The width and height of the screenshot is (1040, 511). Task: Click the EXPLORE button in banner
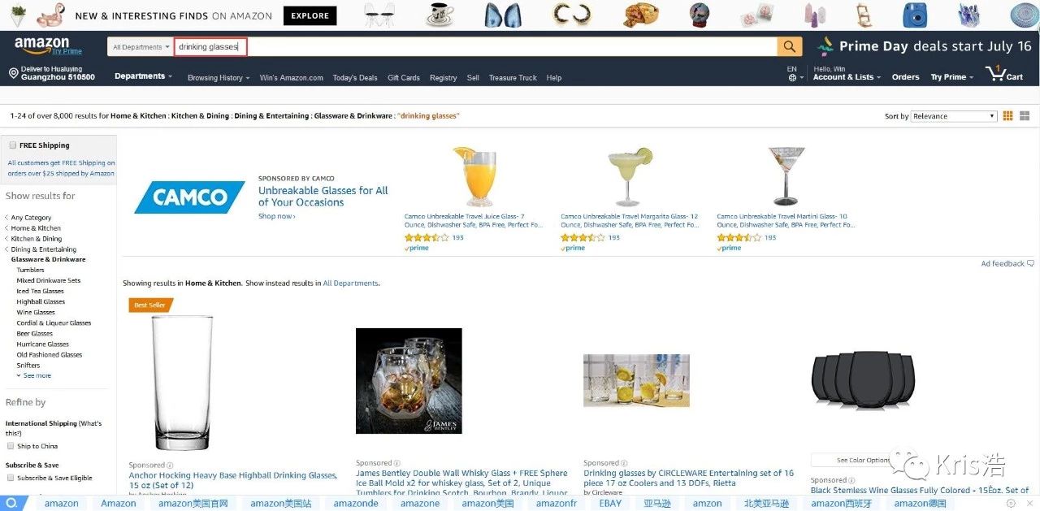click(x=310, y=15)
